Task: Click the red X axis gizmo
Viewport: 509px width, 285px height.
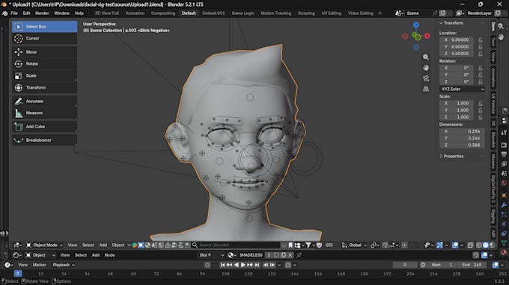Action: pos(427,36)
